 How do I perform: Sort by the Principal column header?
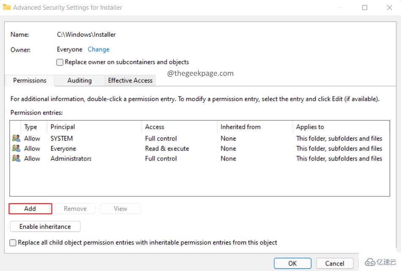pyautogui.click(x=63, y=127)
